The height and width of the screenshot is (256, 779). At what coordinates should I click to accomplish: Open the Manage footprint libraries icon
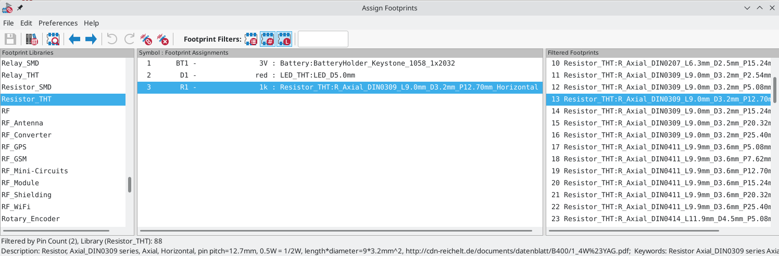coord(32,39)
